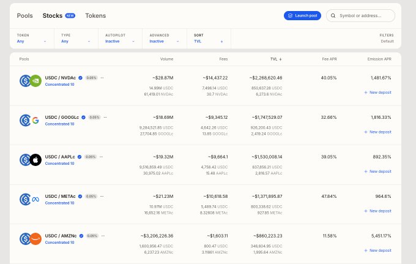This screenshot has height=264, width=416.
Task: Click the USDC / GOOGLc pool name
Action: pos(62,118)
